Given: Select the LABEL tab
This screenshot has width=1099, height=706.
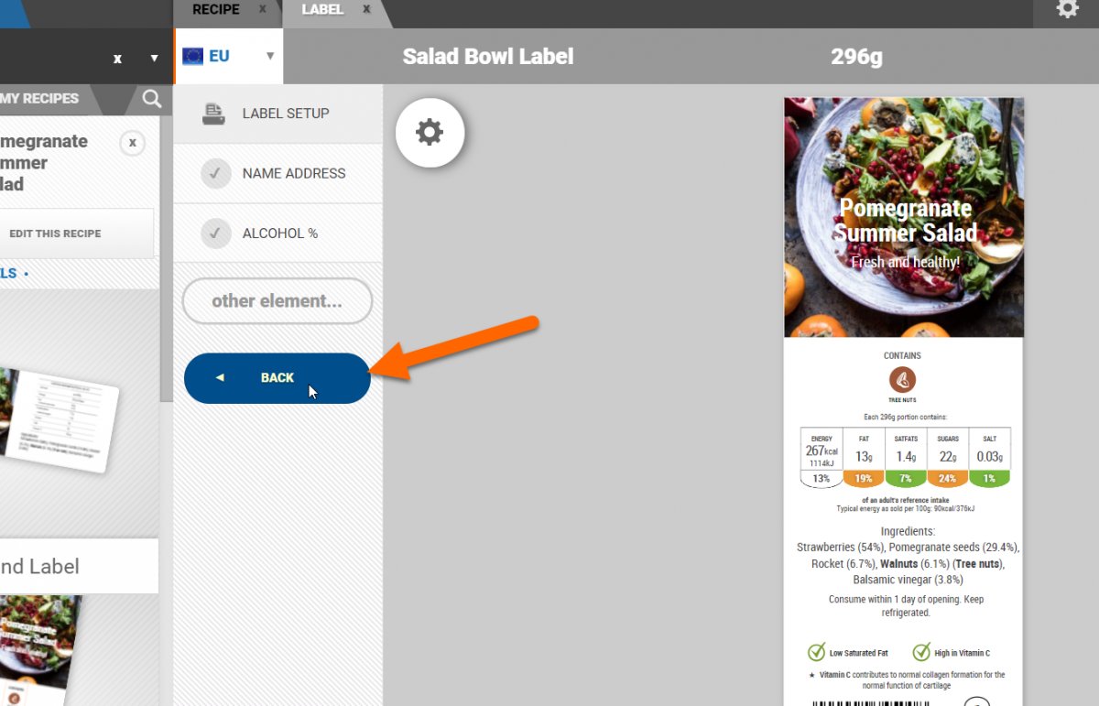Looking at the screenshot, I should pyautogui.click(x=322, y=9).
